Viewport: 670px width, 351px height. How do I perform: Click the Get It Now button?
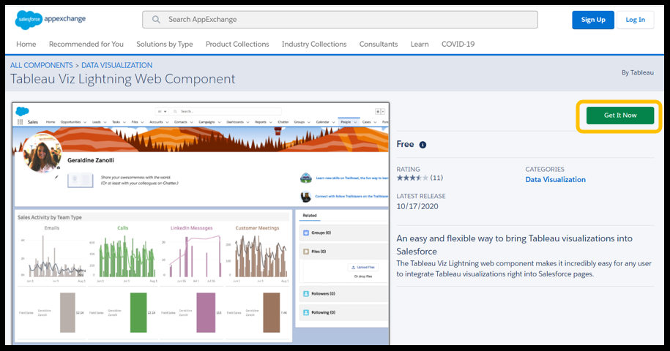[620, 115]
